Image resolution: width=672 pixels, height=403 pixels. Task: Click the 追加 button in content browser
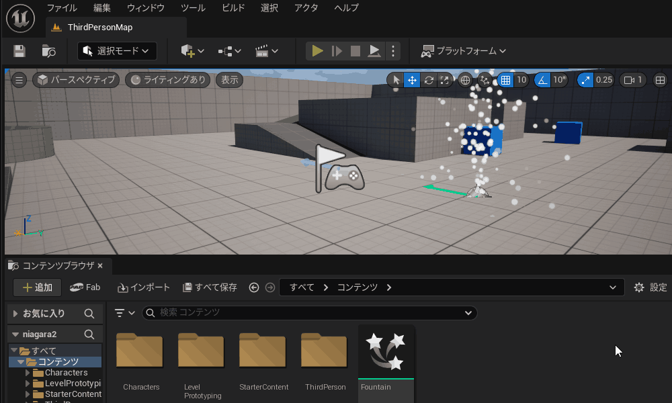(x=38, y=287)
